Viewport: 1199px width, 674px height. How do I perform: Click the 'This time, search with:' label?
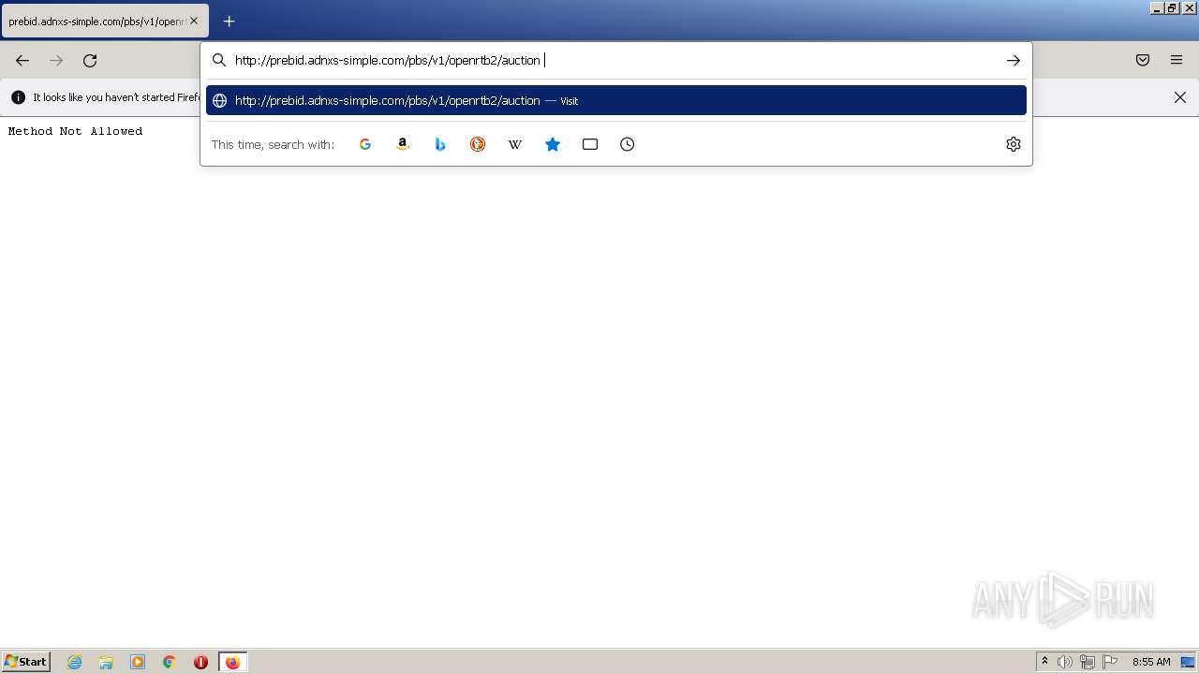[x=273, y=144]
